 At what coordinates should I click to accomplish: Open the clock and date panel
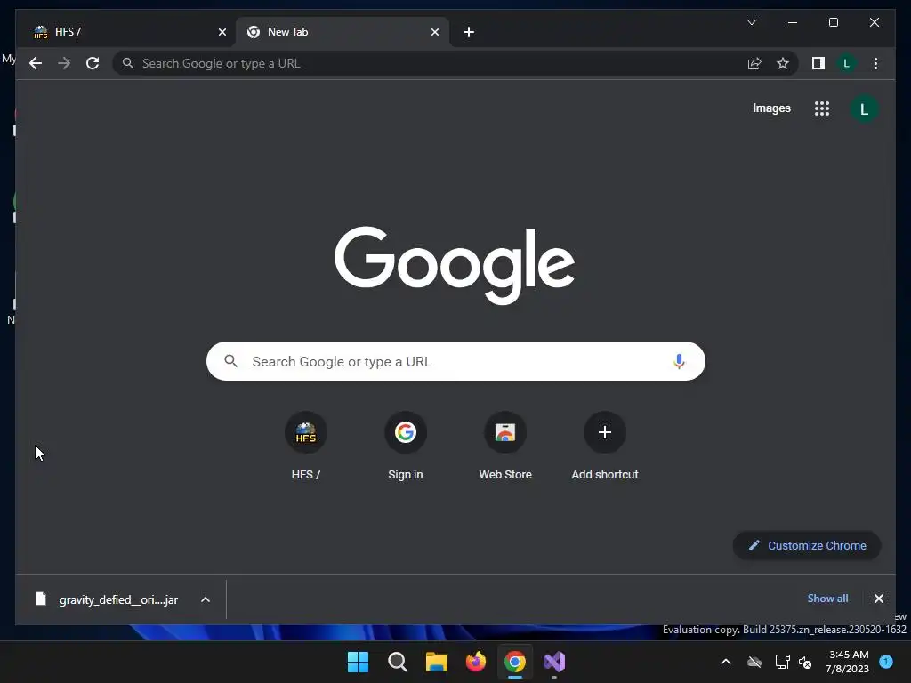848,662
